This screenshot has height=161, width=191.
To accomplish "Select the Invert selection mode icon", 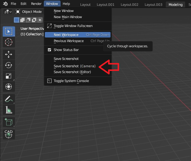I will [x=34, y=20].
